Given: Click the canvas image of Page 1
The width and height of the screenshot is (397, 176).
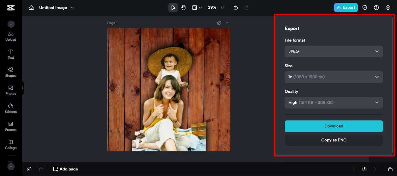Looking at the screenshot, I should [x=169, y=90].
